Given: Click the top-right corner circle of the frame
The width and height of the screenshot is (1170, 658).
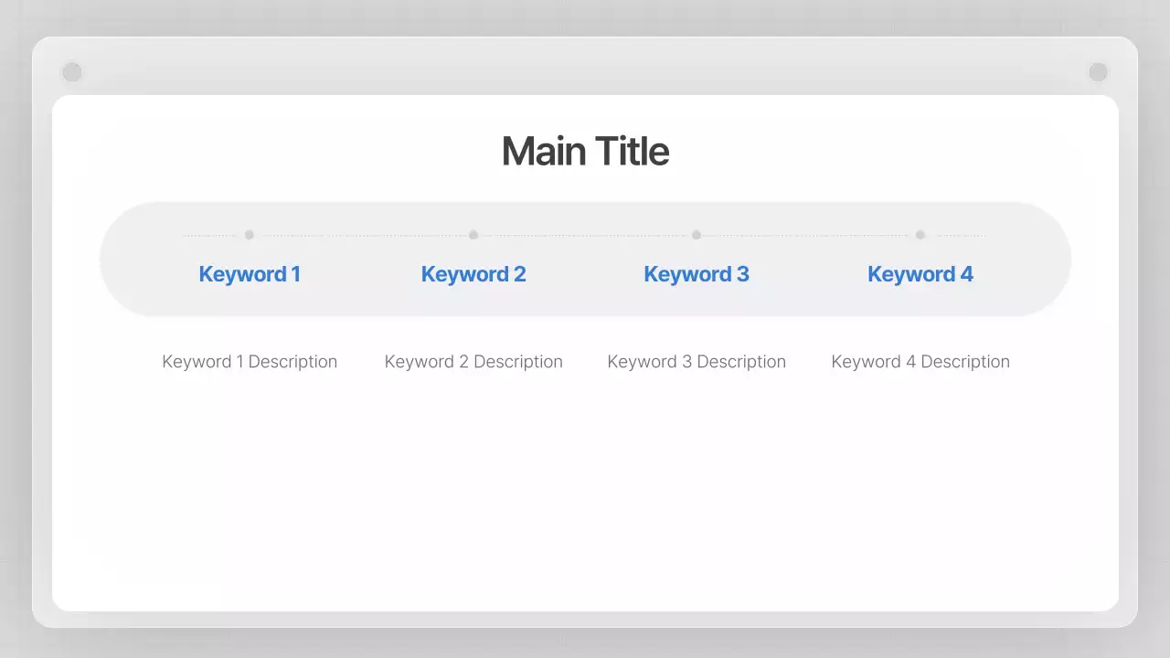Looking at the screenshot, I should (x=1098, y=72).
